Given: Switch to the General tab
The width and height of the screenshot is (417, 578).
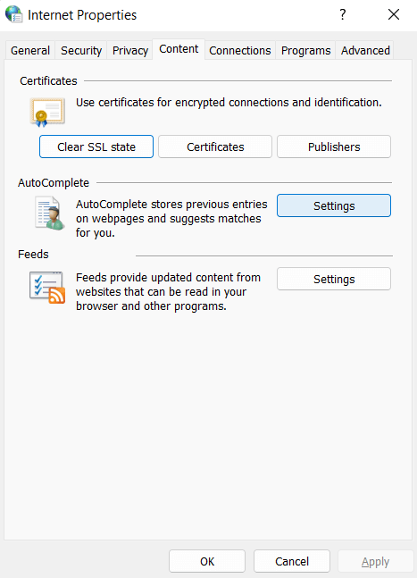Looking at the screenshot, I should pos(30,51).
